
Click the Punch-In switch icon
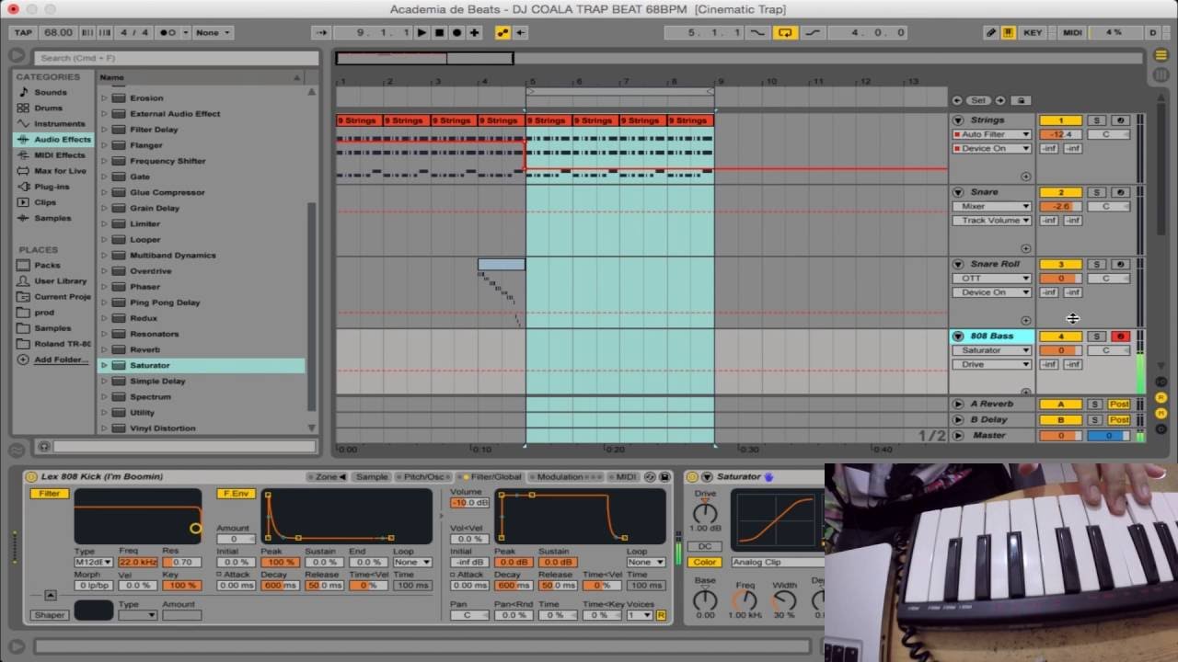(x=757, y=32)
